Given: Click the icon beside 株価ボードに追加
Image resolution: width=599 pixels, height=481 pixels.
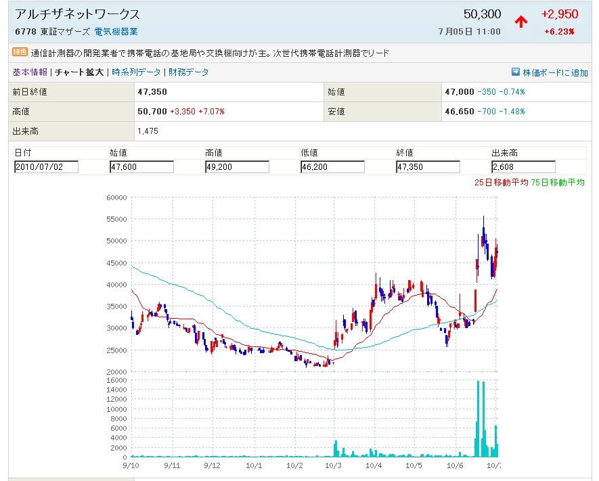Looking at the screenshot, I should (516, 72).
